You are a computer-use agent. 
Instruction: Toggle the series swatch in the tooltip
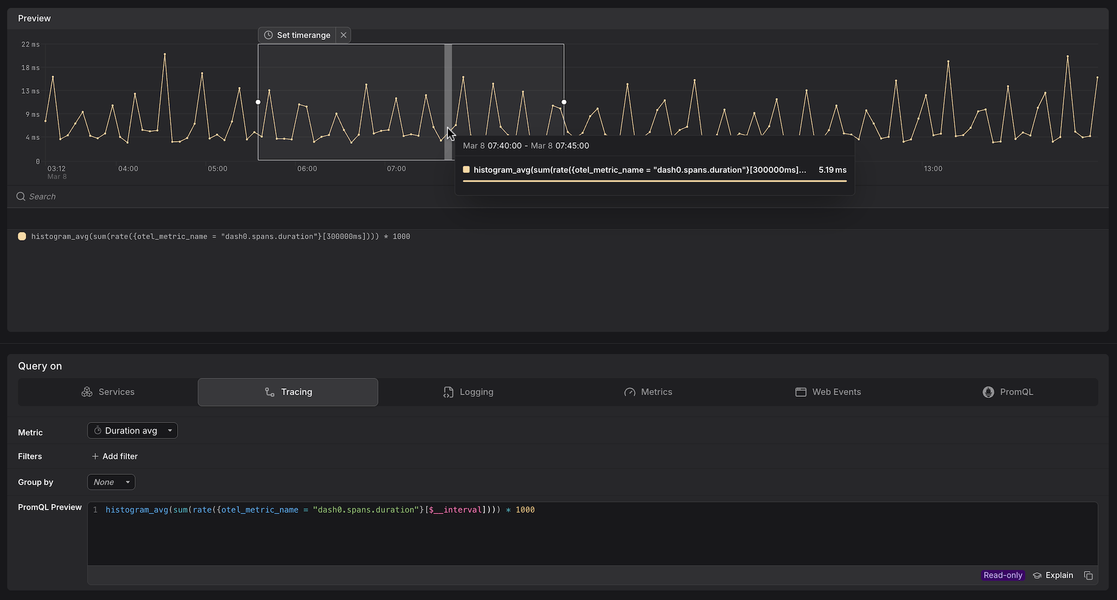coord(466,169)
